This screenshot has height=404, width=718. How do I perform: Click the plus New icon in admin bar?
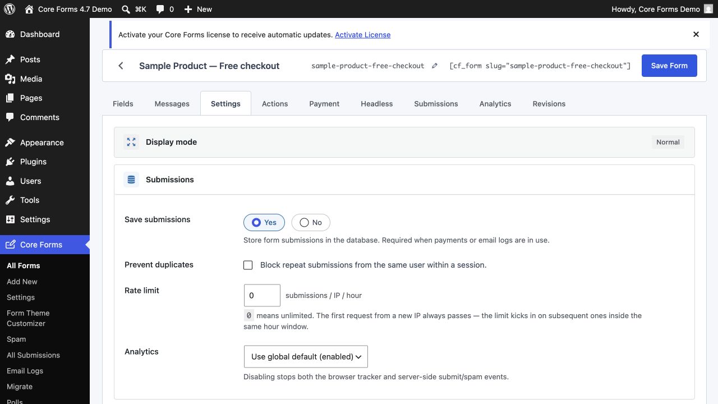tap(188, 9)
